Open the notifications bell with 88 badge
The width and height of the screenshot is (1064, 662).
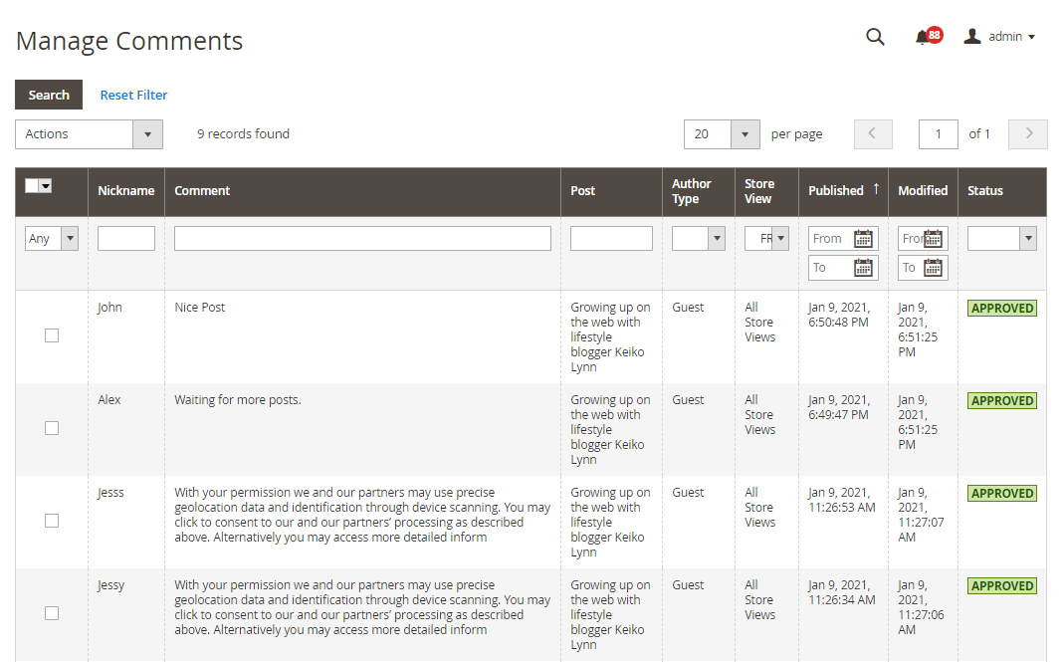(929, 36)
